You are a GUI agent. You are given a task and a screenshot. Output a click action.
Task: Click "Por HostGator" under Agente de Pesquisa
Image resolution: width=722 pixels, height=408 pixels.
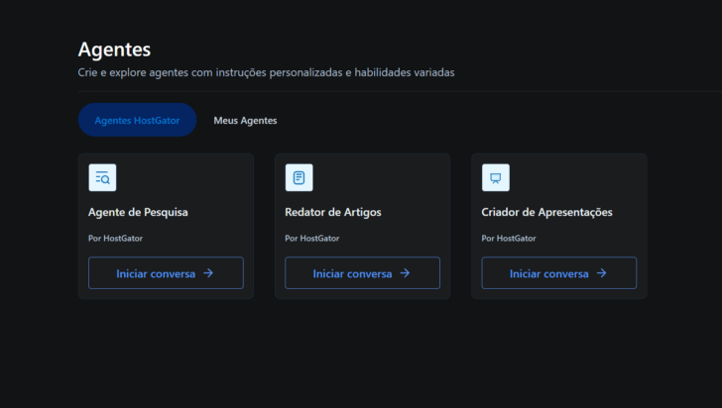pos(116,239)
